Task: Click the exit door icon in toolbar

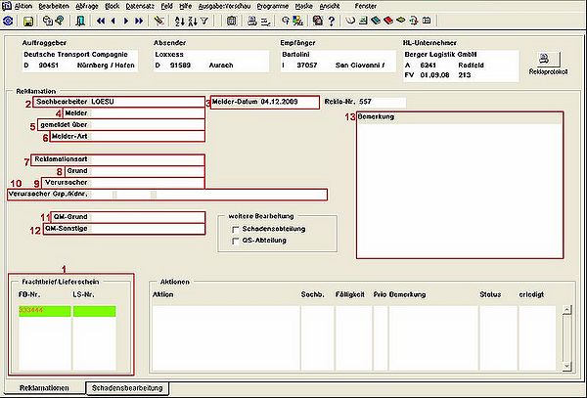Action: point(80,21)
